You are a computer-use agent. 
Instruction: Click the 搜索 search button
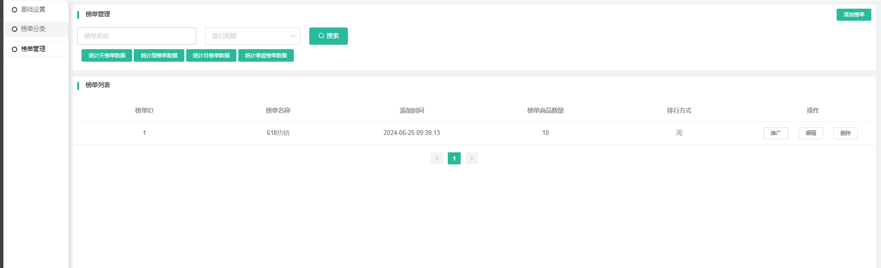coord(328,36)
